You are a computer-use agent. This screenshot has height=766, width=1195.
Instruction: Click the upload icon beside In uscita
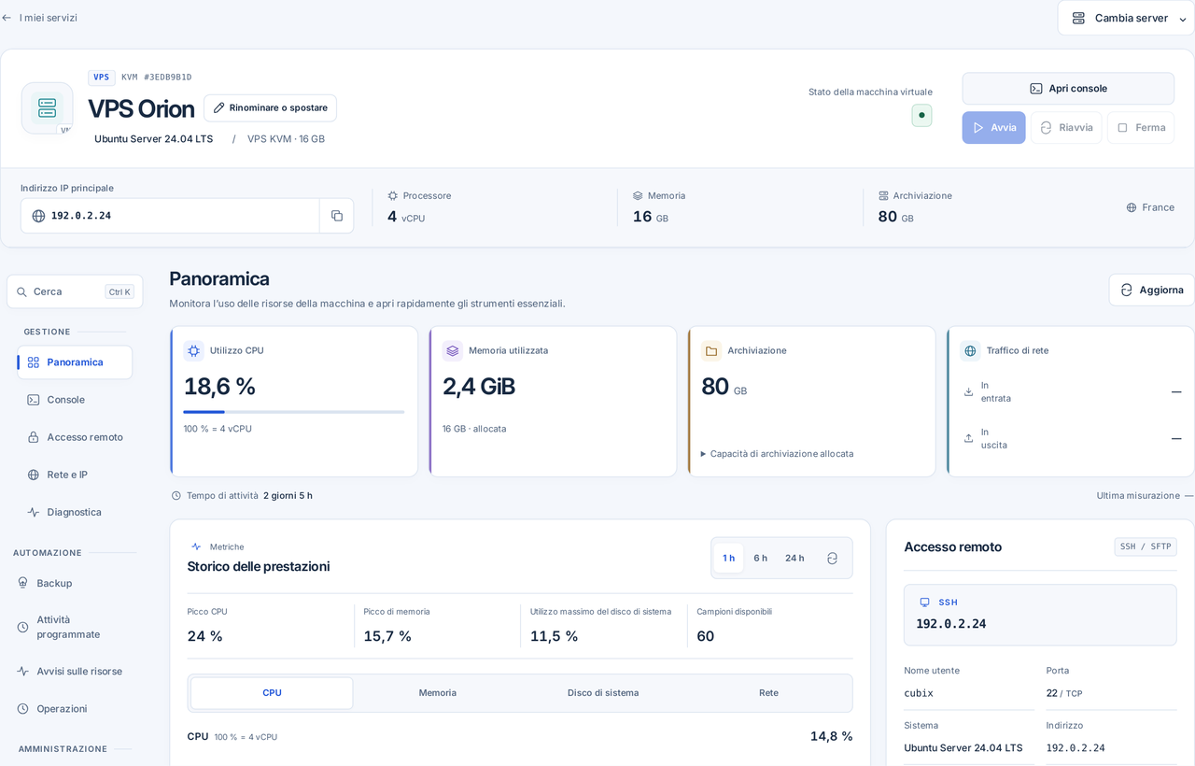pyautogui.click(x=968, y=439)
